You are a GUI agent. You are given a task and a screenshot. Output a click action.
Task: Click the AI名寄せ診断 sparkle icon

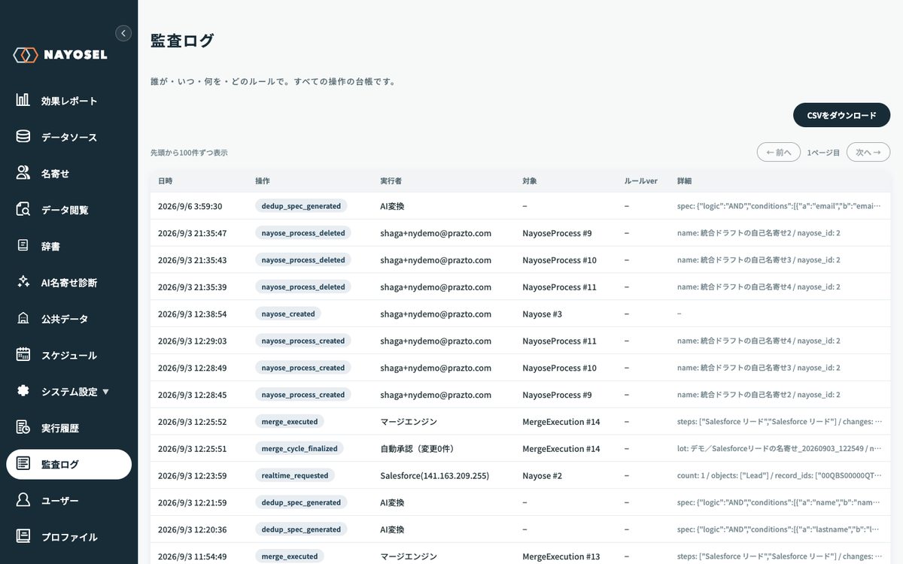(x=23, y=282)
